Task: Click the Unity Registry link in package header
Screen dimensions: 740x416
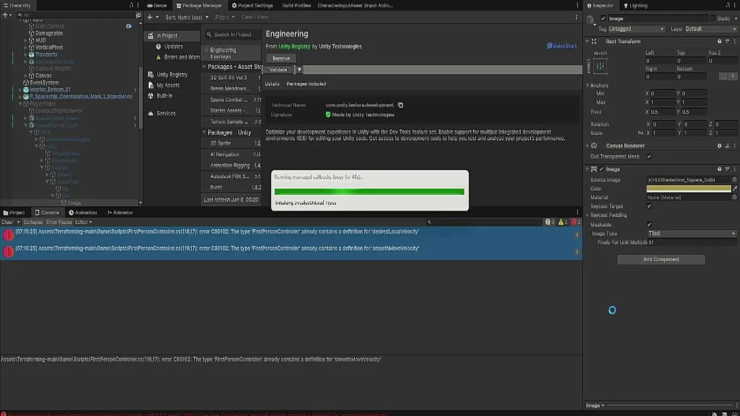Action: tap(294, 46)
